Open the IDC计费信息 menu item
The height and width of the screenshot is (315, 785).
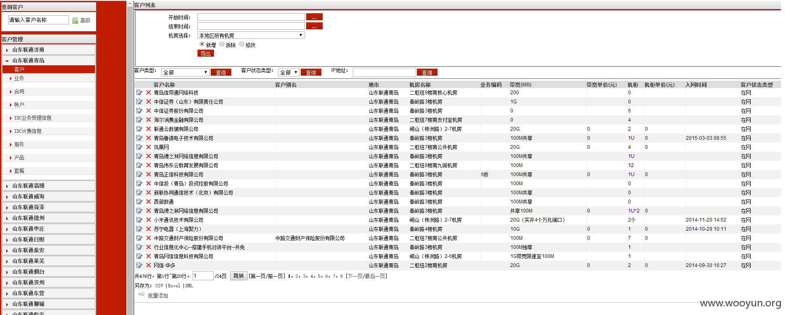(x=28, y=131)
